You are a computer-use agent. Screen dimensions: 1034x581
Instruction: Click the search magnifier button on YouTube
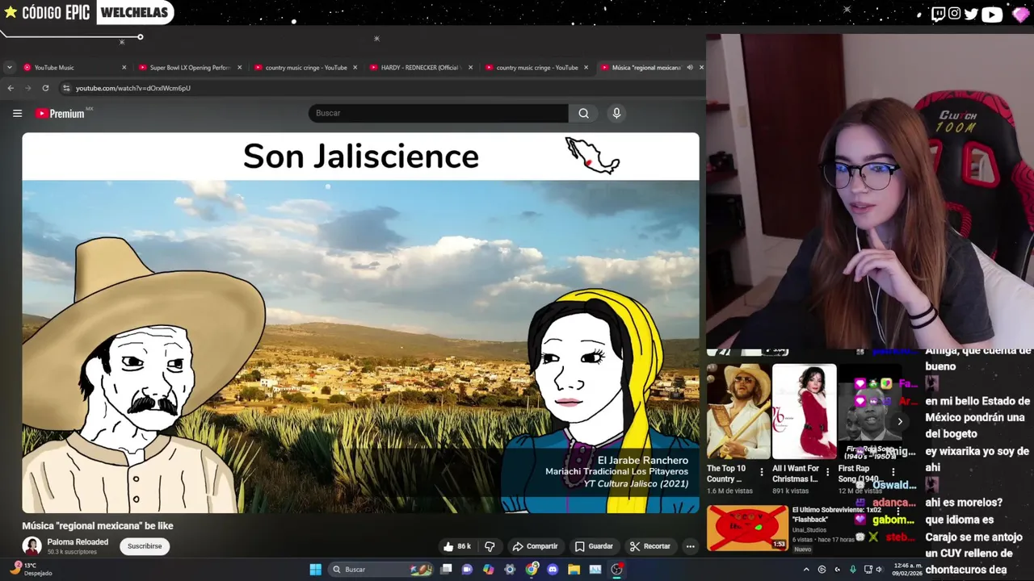click(583, 113)
